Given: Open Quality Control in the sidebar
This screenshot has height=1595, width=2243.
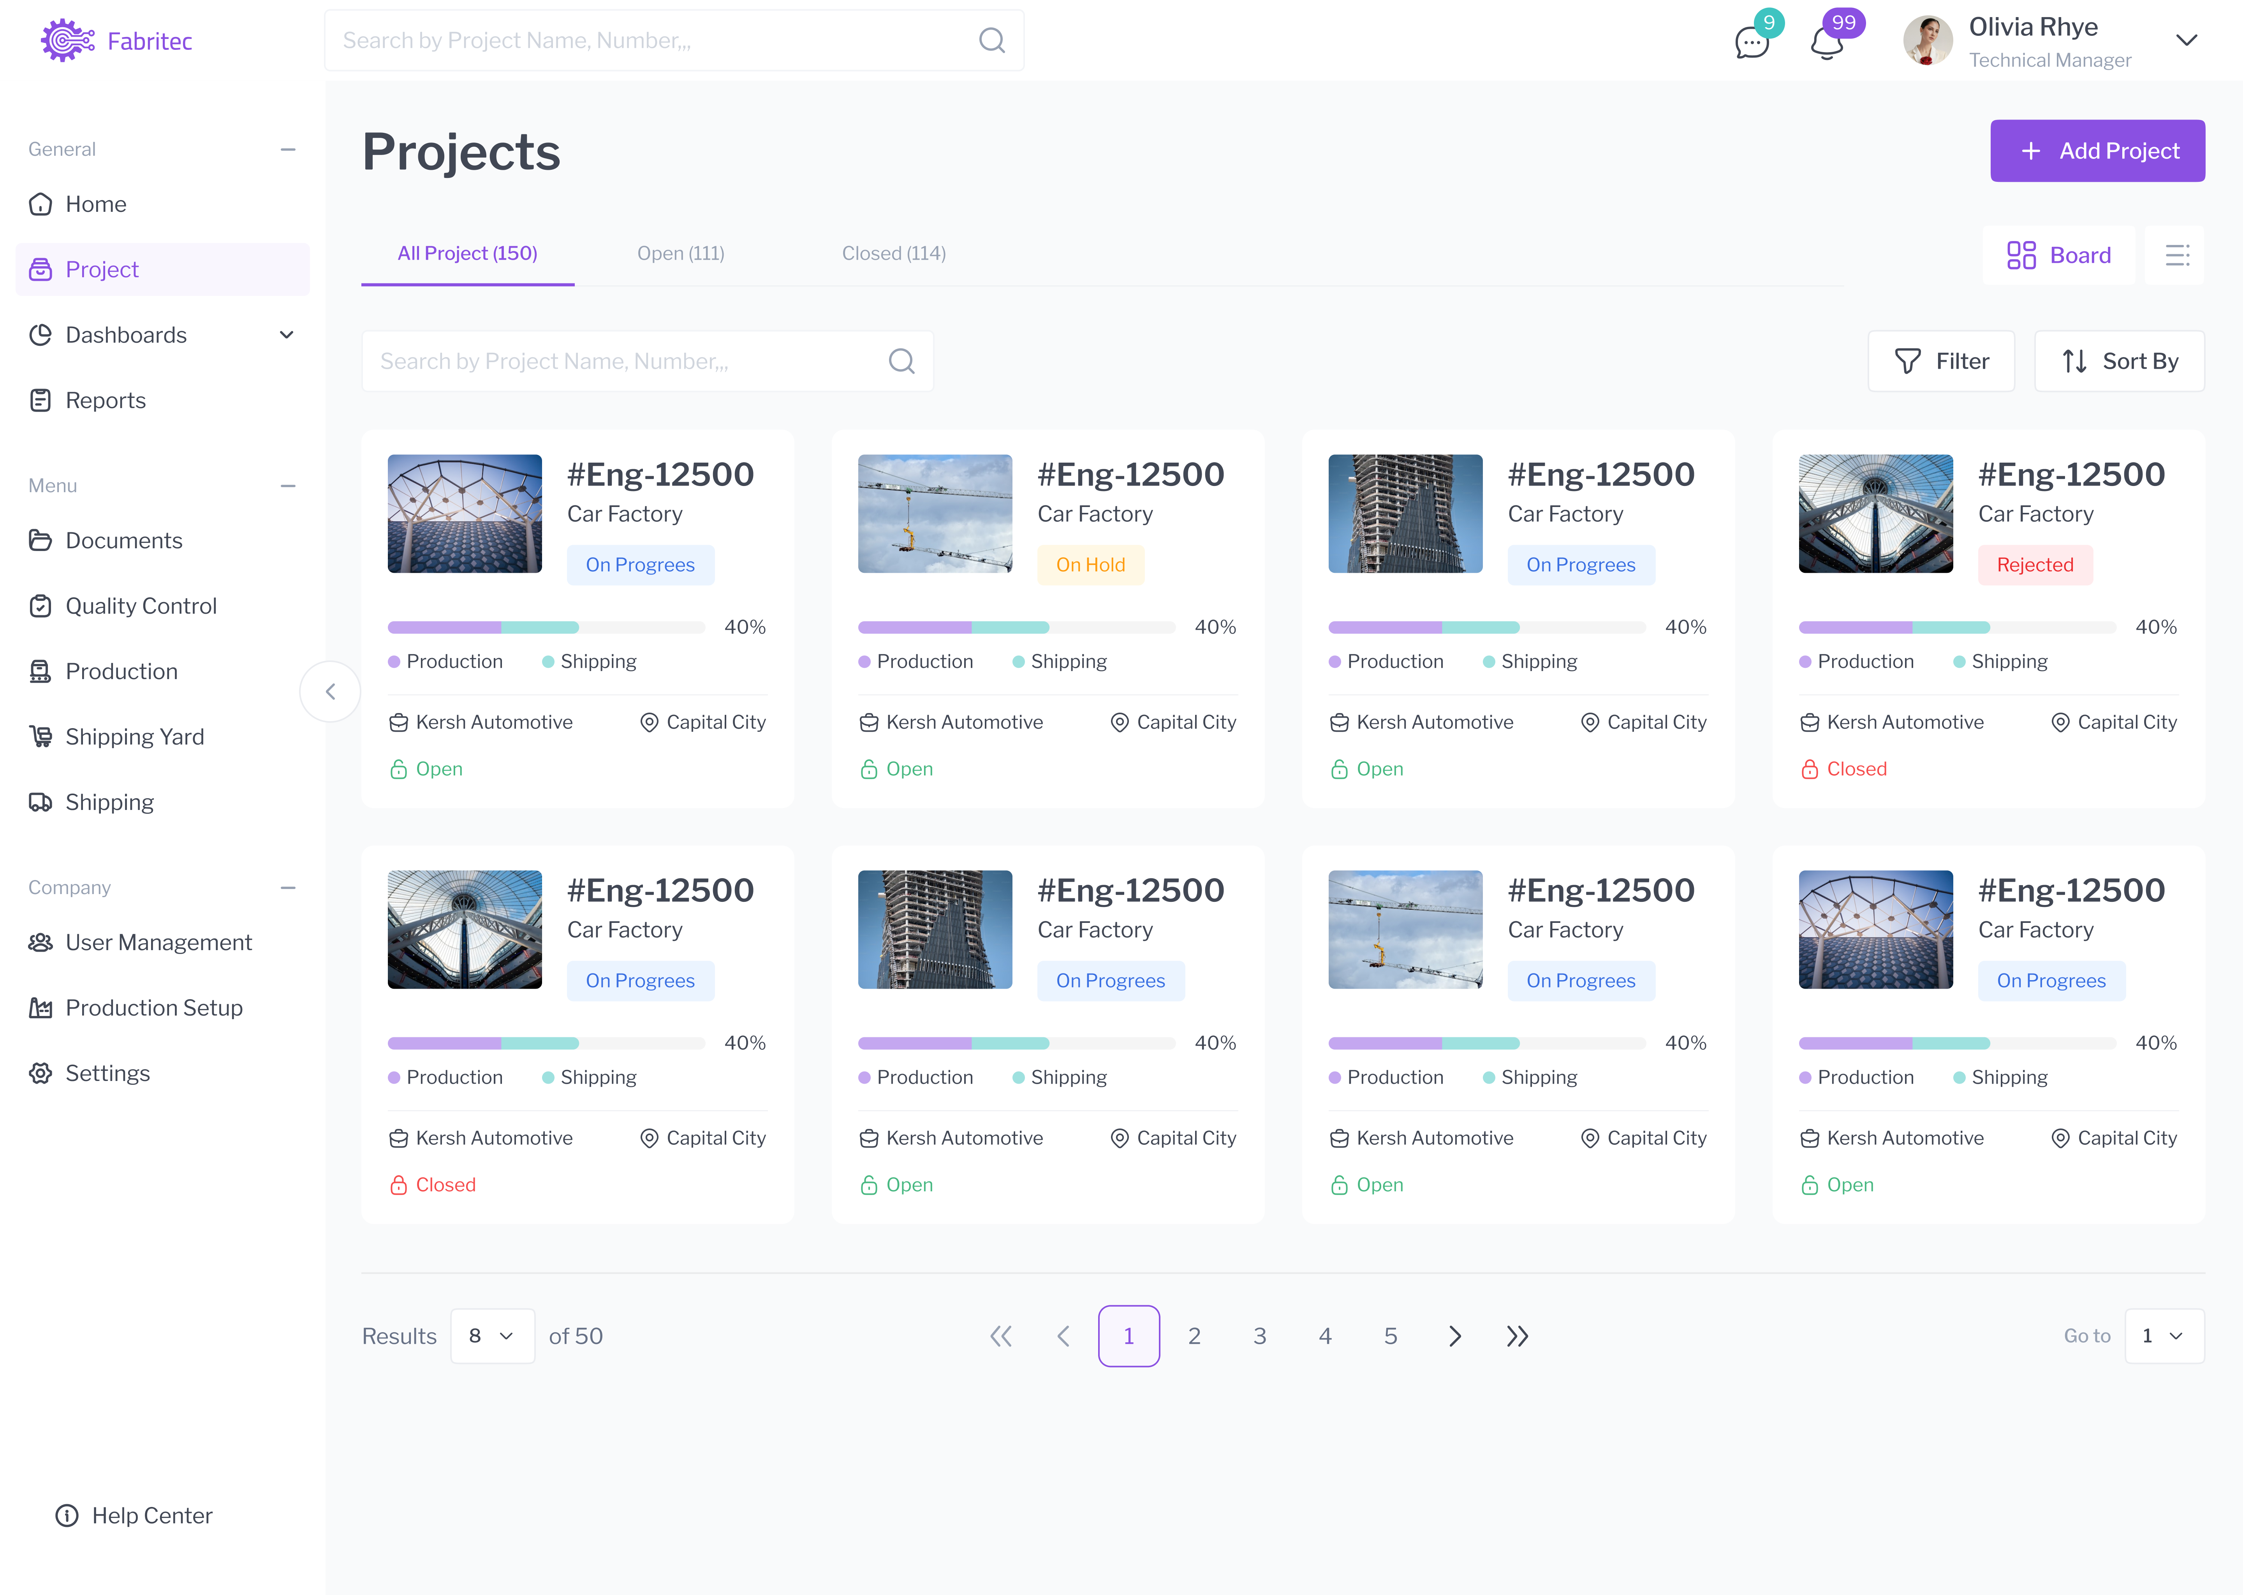Looking at the screenshot, I should point(141,606).
